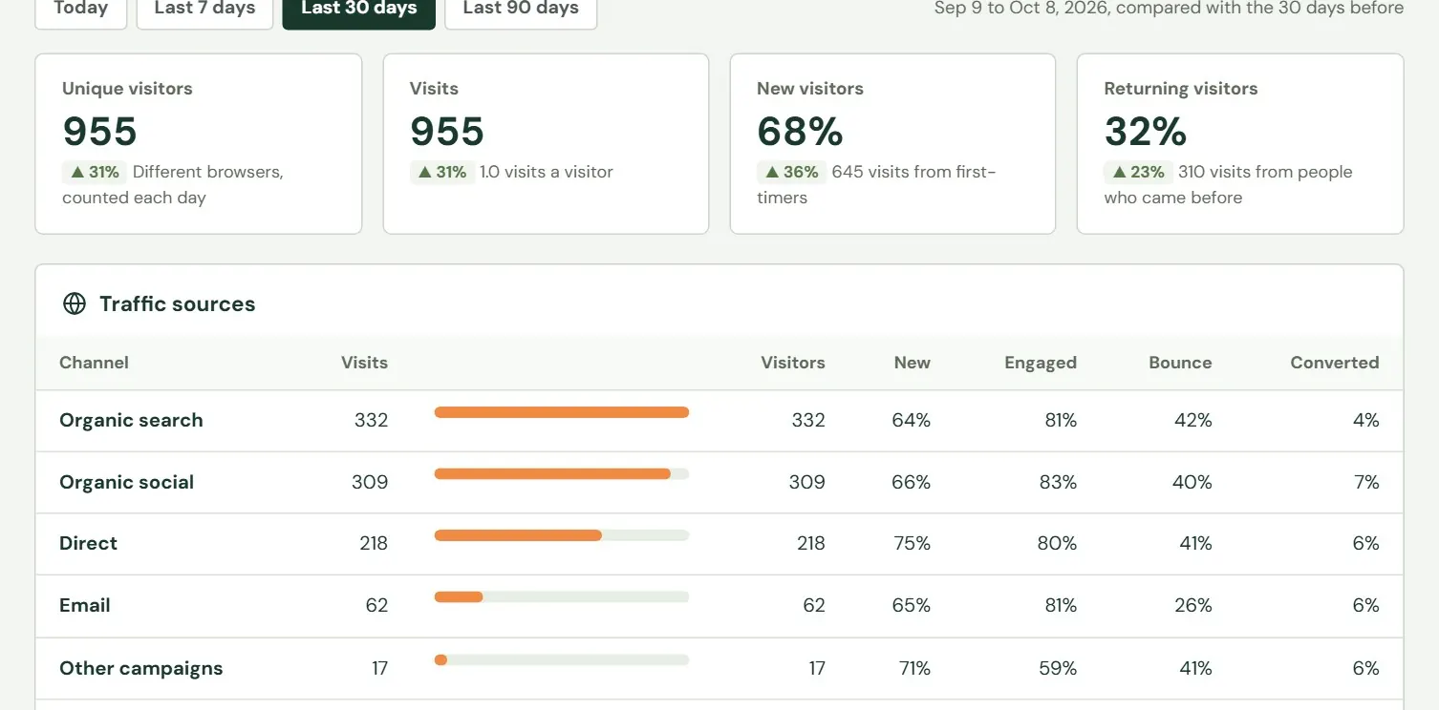The width and height of the screenshot is (1439, 710).
Task: Select the Direct channel name
Action: pyautogui.click(x=88, y=543)
